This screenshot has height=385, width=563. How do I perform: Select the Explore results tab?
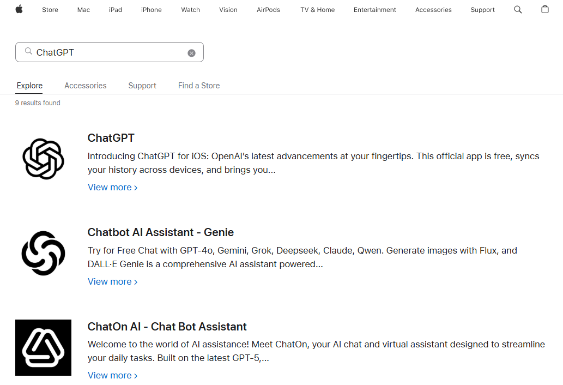click(29, 86)
